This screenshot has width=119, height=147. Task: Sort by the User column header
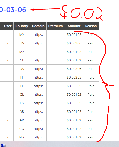tap(8, 26)
